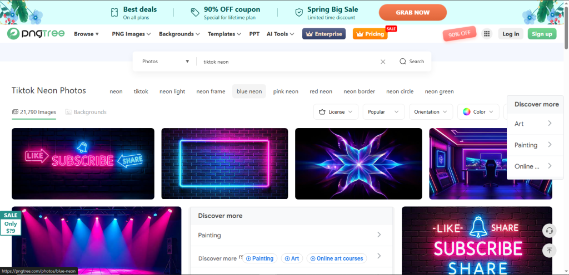Click the SALE Only badge on left edge
This screenshot has width=569, height=275.
point(11,223)
